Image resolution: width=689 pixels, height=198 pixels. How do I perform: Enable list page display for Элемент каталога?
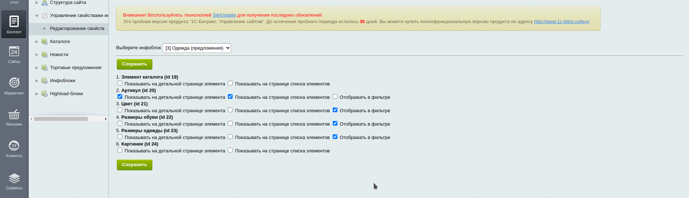(x=230, y=83)
